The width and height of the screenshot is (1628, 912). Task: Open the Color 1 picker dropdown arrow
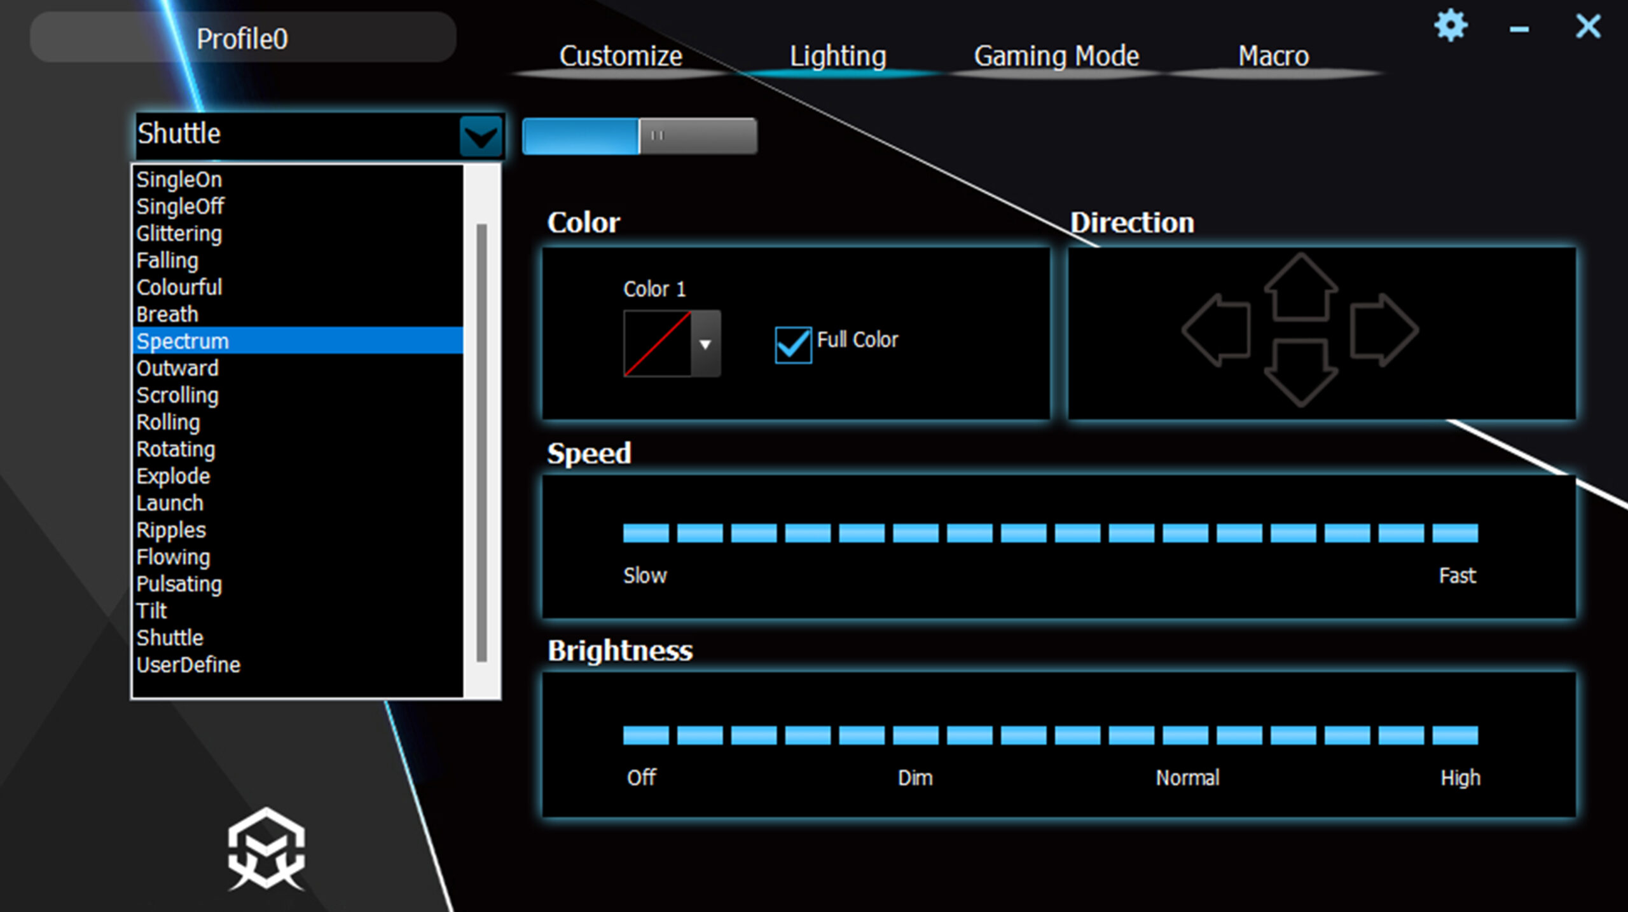[705, 344]
